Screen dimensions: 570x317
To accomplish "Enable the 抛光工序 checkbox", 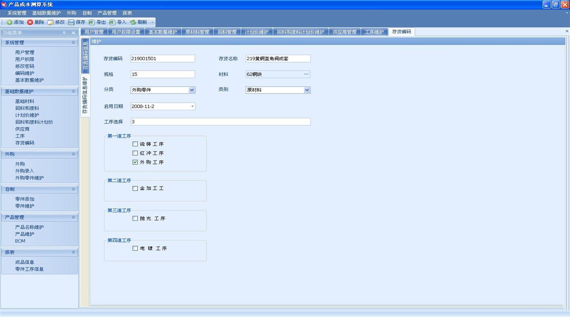I will click(135, 218).
